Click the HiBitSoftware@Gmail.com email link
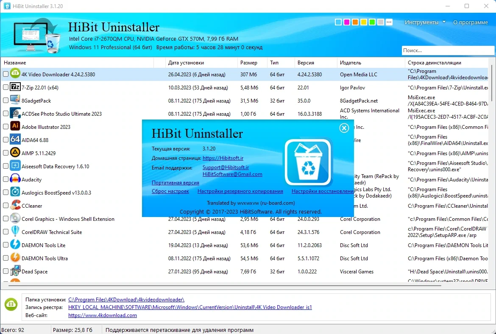This screenshot has height=334, width=496. pos(232,174)
